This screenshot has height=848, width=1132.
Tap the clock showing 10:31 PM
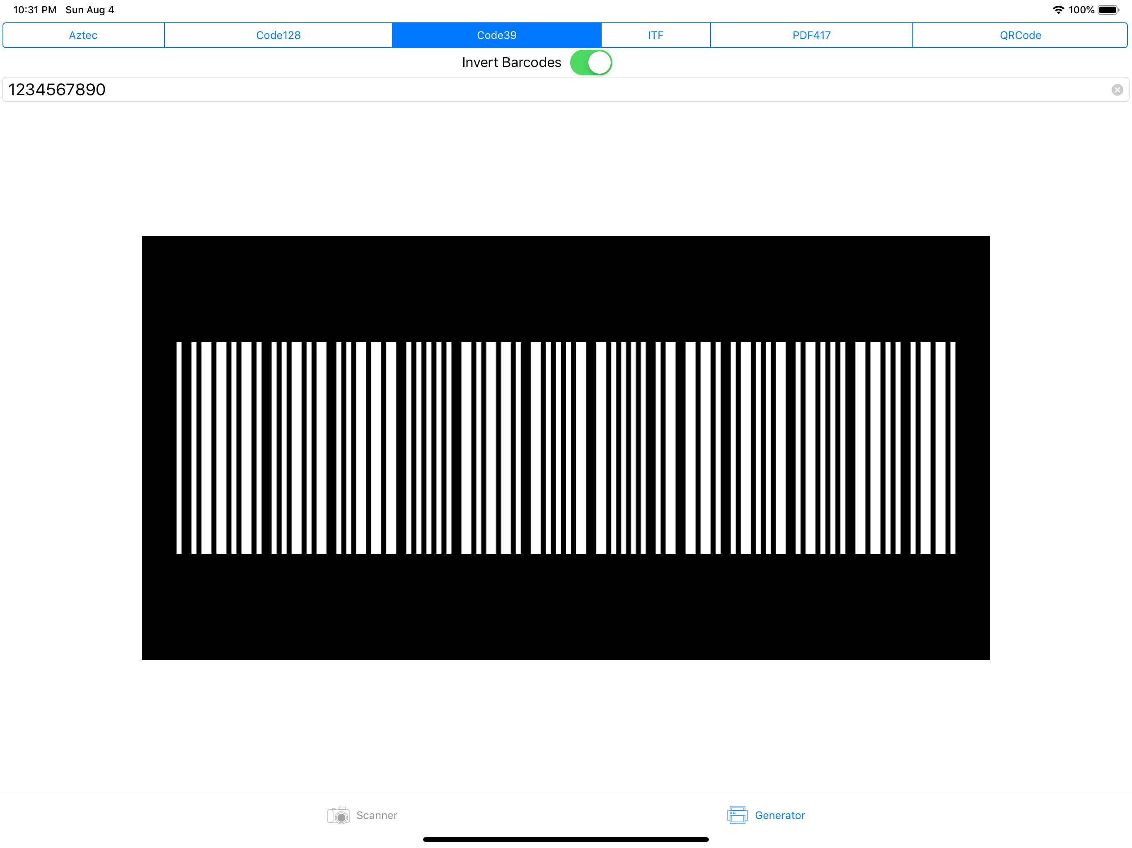click(x=34, y=9)
